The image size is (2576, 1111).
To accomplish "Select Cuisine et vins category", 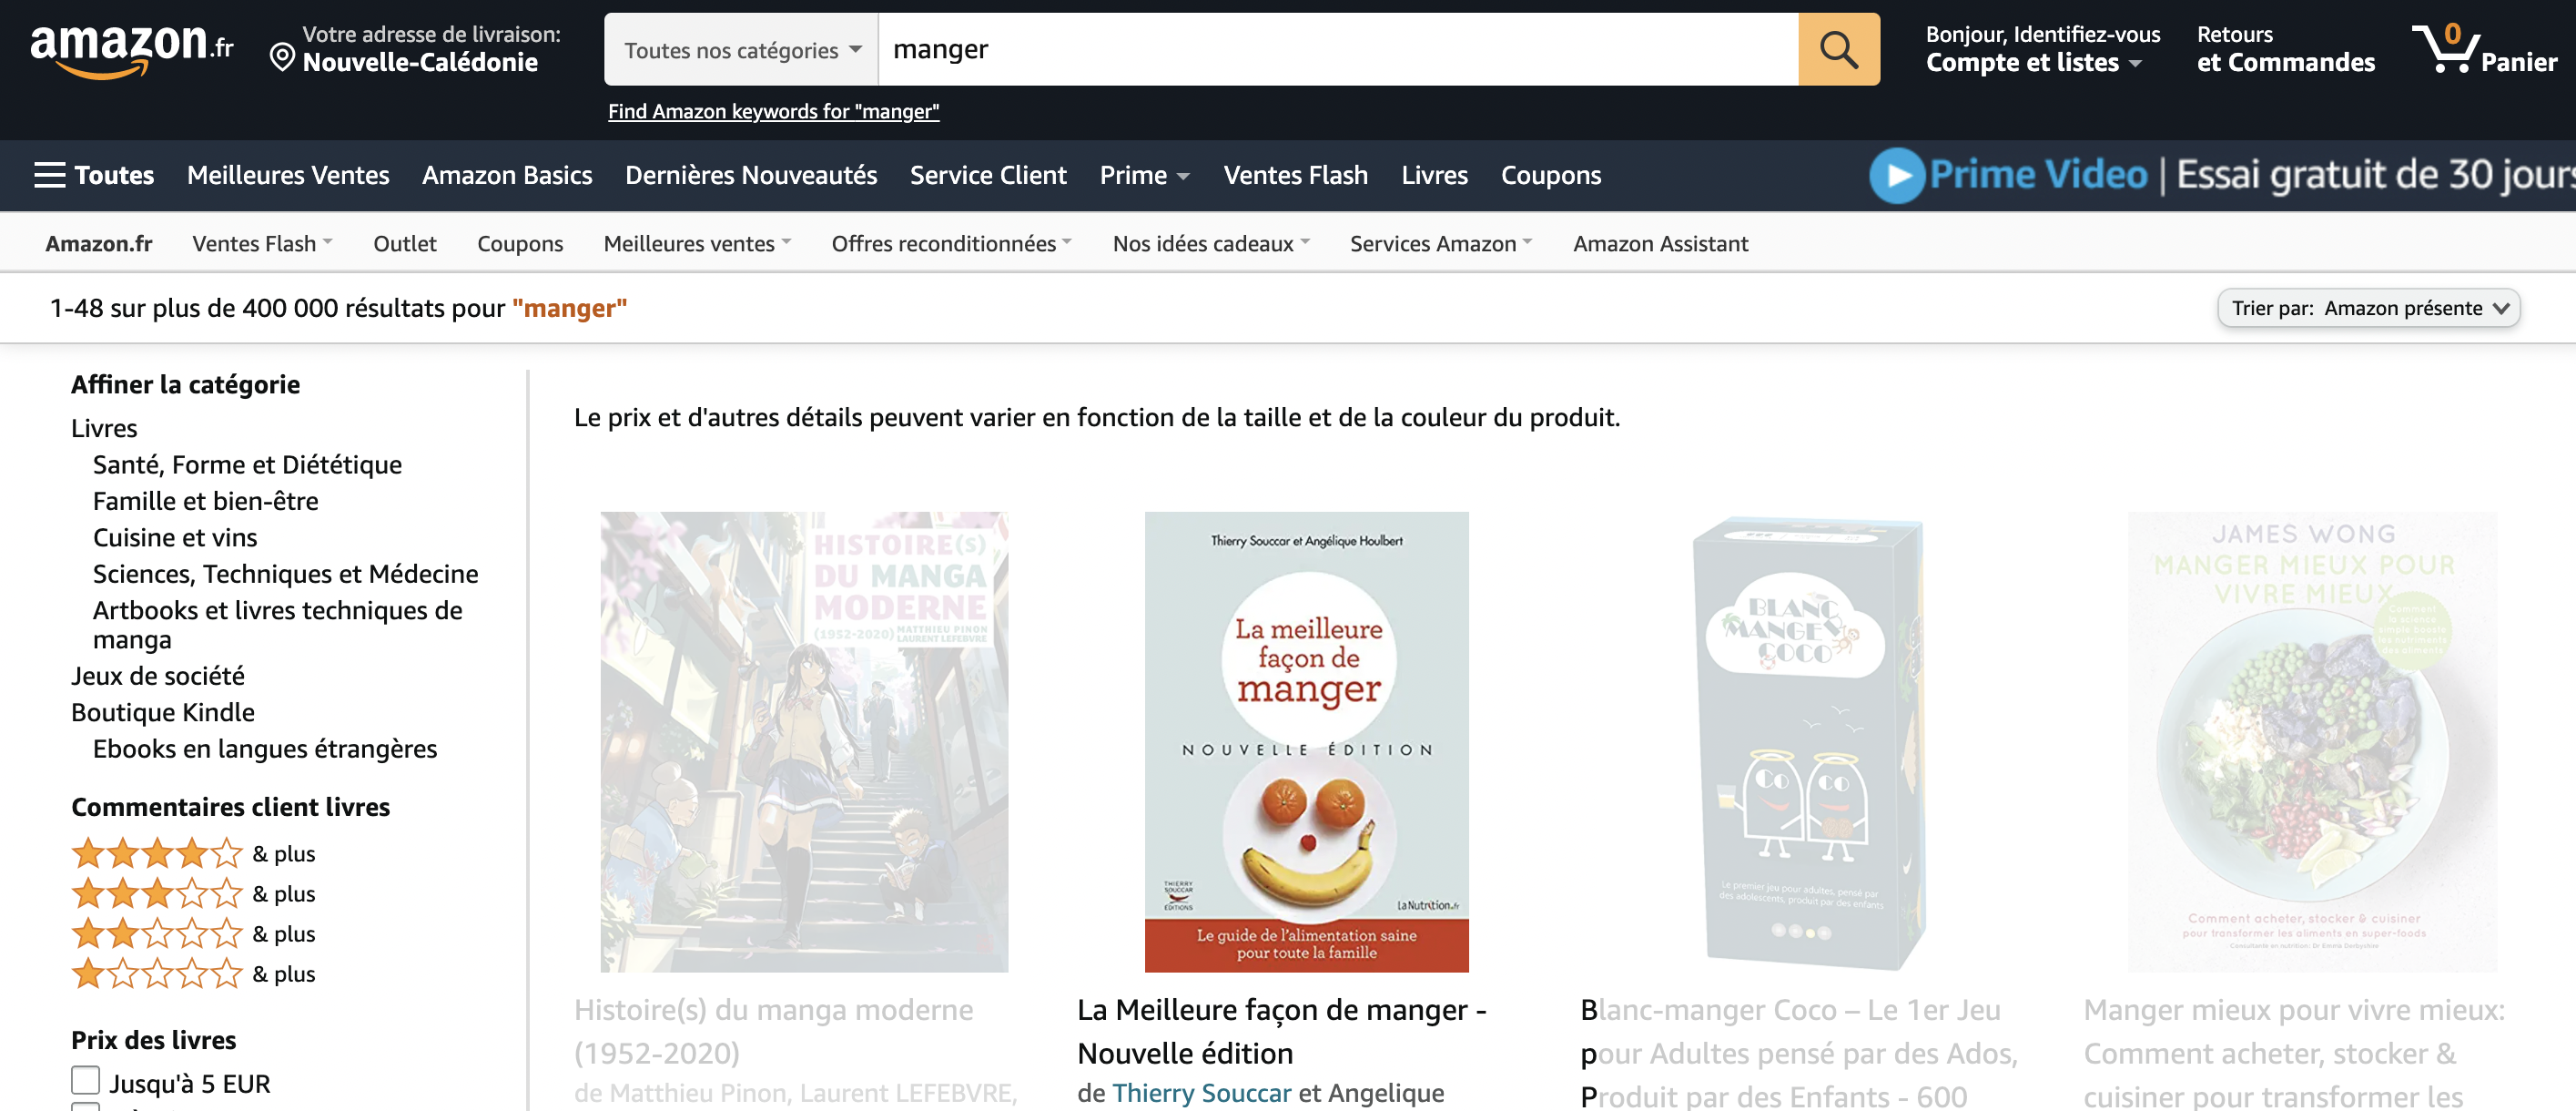I will pos(175,537).
